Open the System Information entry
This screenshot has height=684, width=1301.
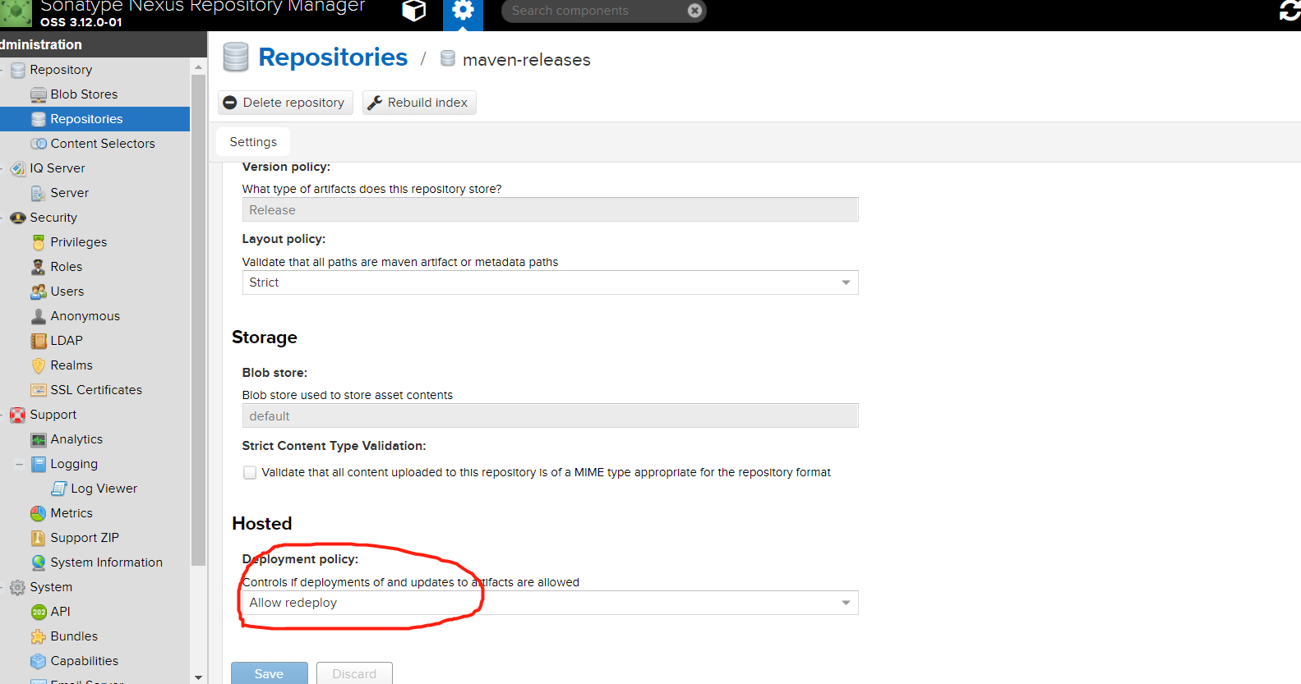107,562
